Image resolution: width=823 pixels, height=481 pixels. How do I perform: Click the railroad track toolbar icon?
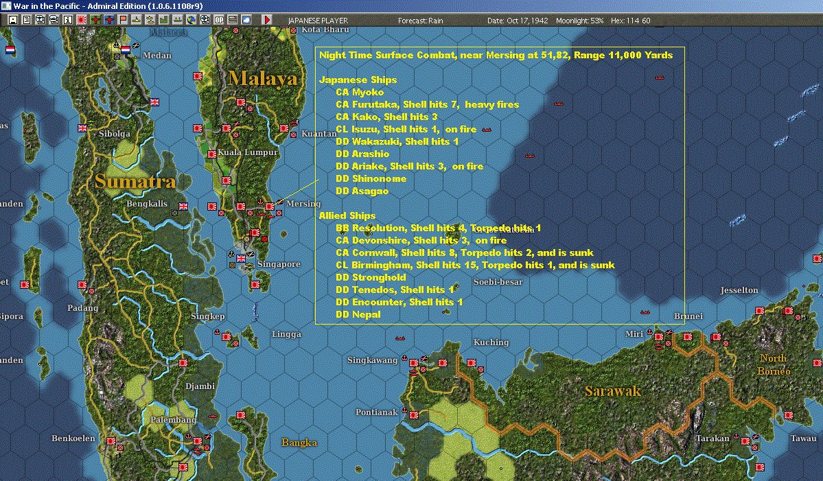tap(233, 20)
